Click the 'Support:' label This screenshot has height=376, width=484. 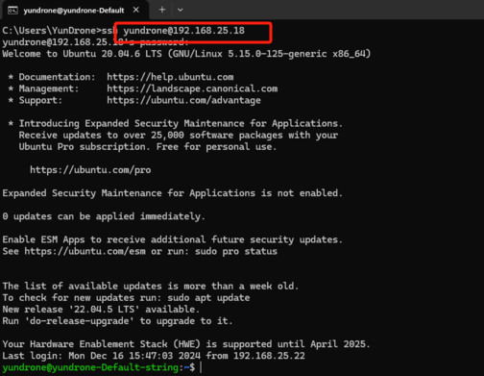click(40, 100)
